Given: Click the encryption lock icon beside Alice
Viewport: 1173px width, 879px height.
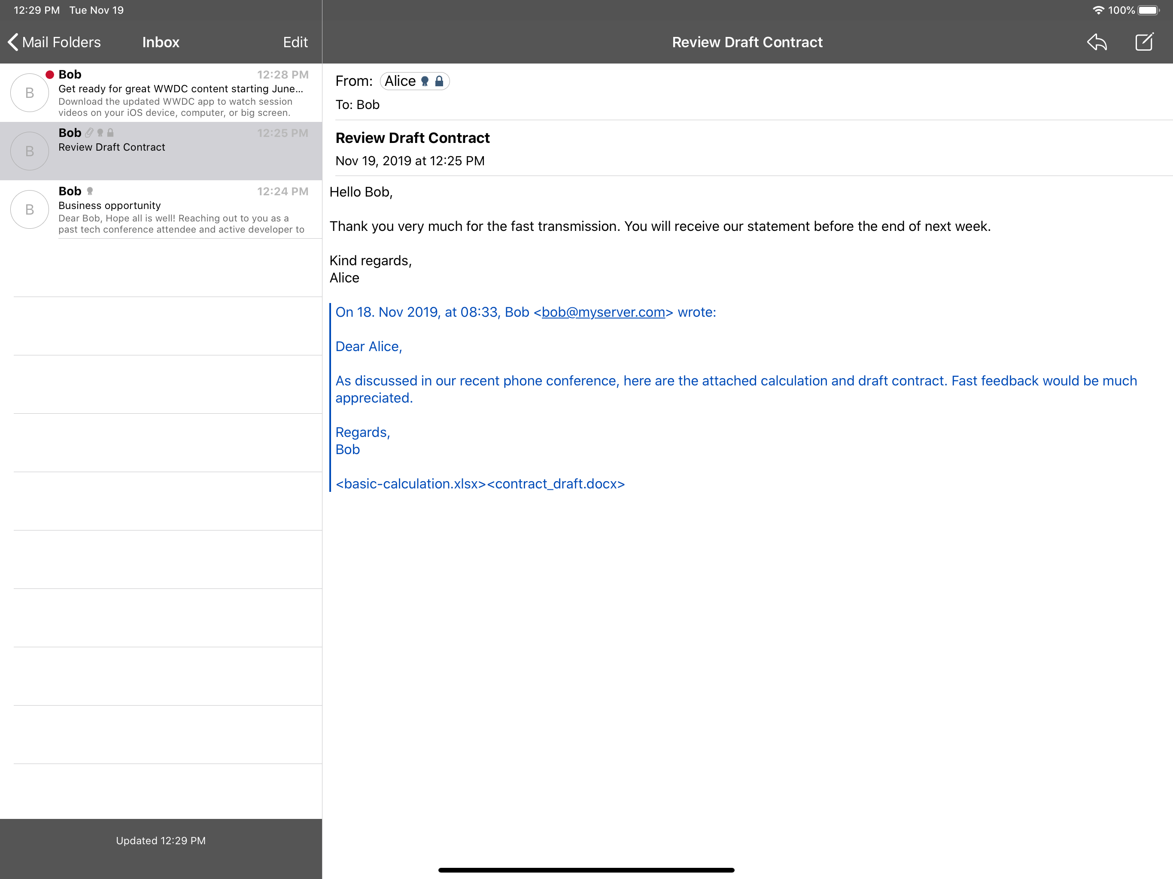Looking at the screenshot, I should point(439,81).
